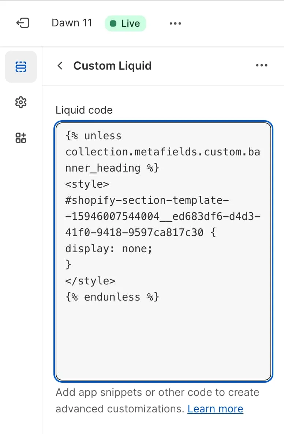Click the opening "<style>" tag line

pos(87,184)
